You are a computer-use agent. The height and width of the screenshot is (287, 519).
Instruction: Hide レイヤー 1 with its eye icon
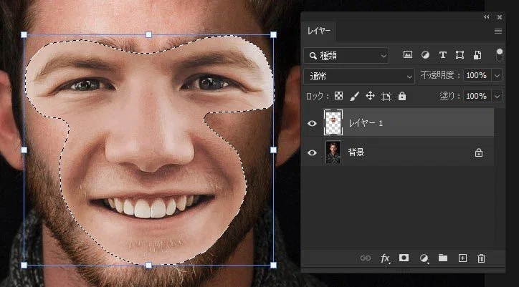tap(312, 123)
